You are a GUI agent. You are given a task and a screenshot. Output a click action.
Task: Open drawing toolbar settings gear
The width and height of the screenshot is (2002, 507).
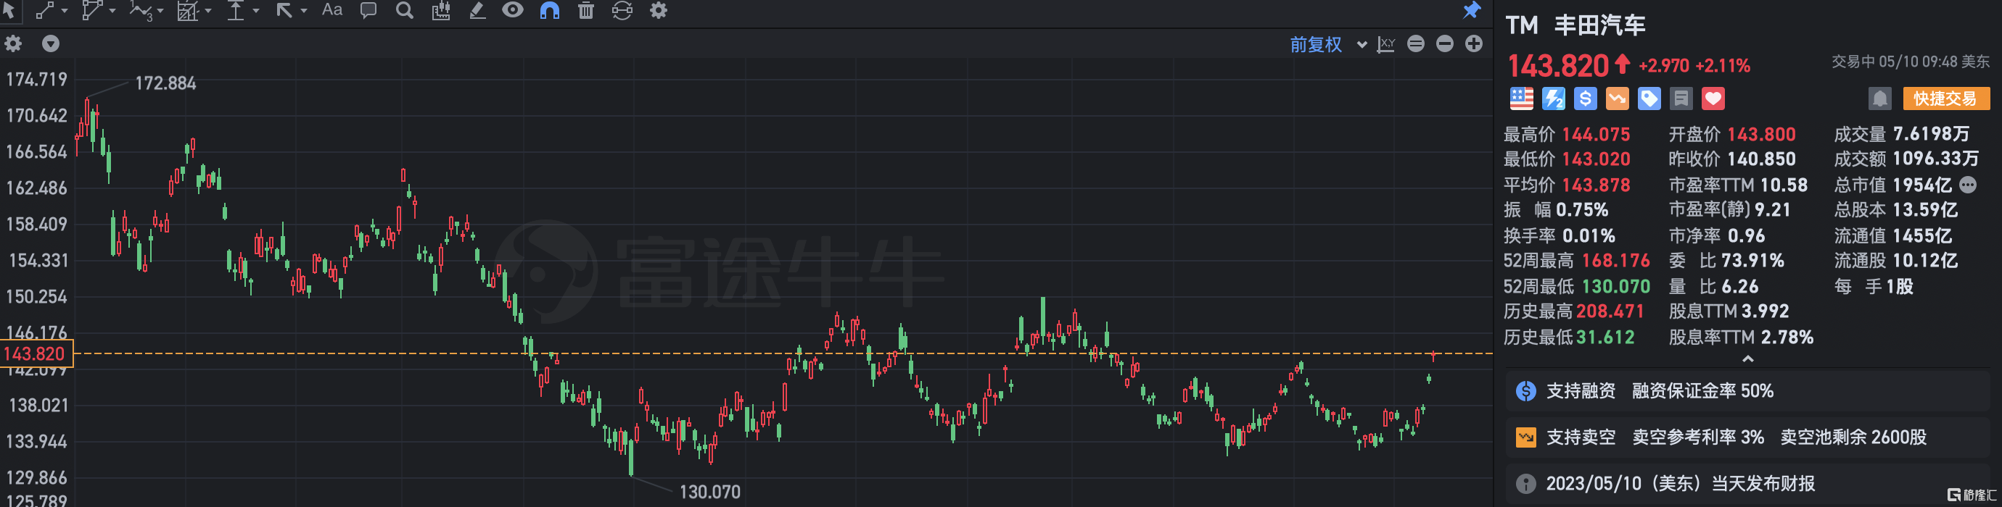(x=659, y=11)
